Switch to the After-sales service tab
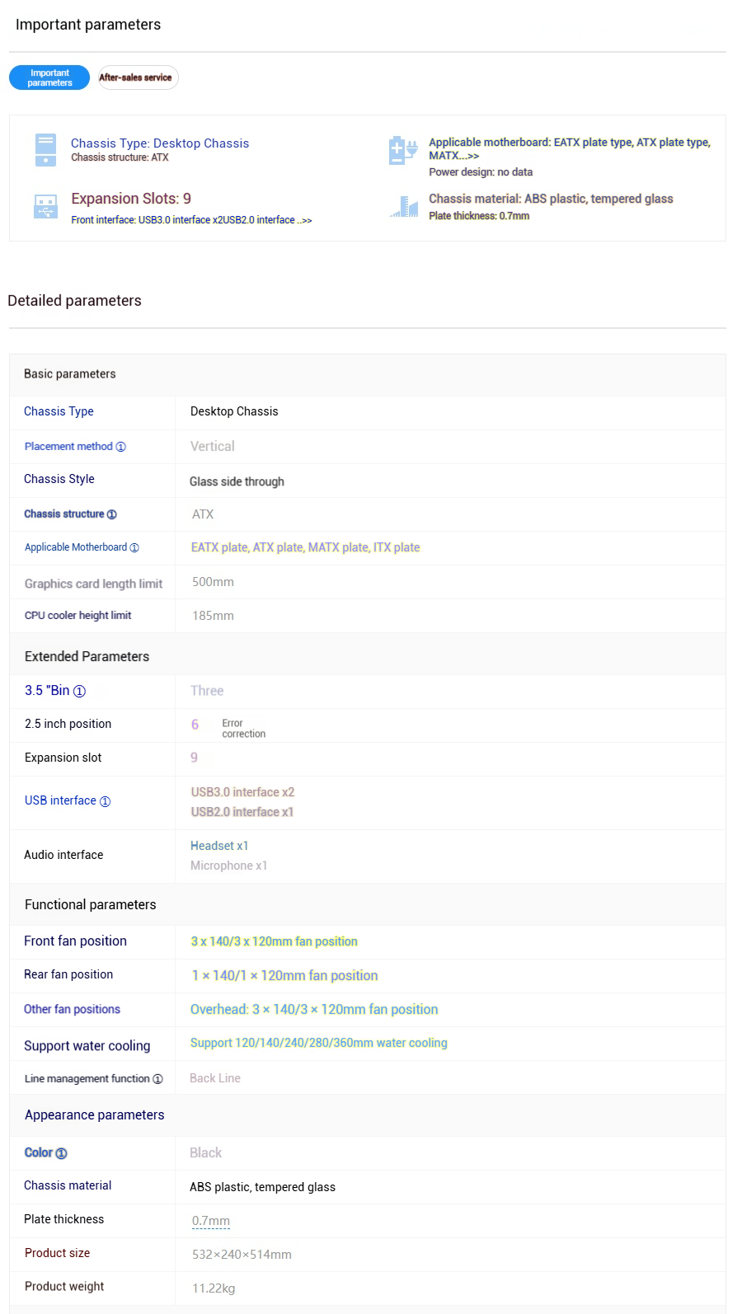Screen dimensions: 742x1314 point(138,77)
